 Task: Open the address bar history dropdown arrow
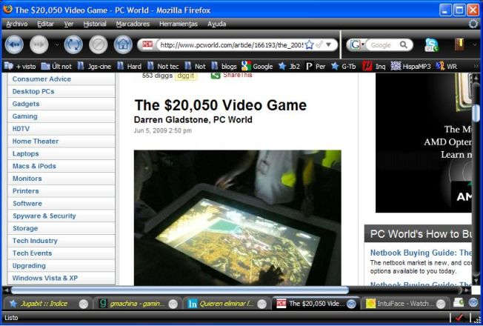[x=329, y=45]
